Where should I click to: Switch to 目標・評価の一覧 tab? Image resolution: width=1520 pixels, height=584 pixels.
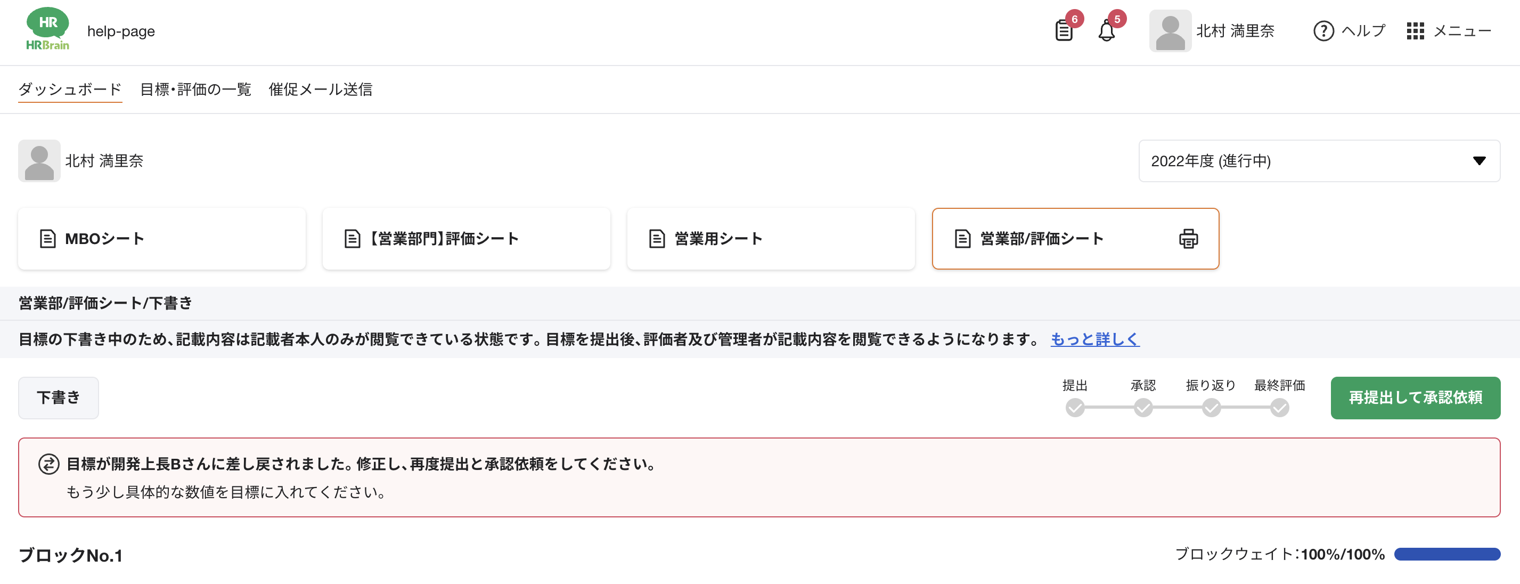point(195,89)
